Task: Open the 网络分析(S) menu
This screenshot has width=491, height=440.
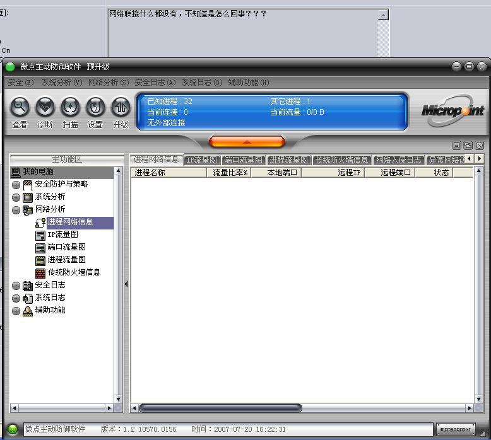Action: pos(109,83)
